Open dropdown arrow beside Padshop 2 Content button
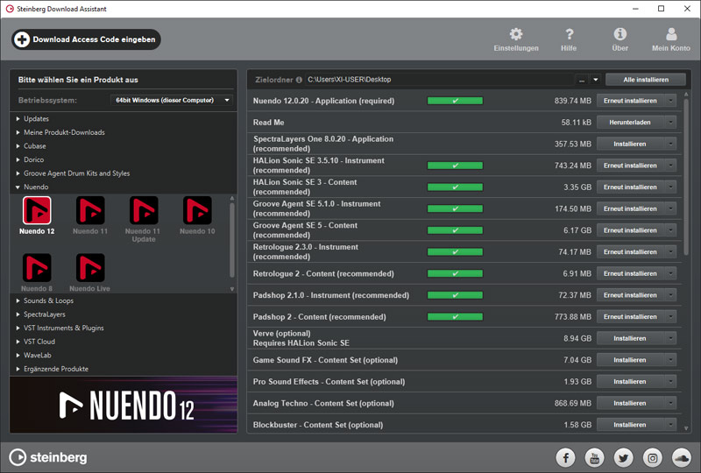Viewport: 701px width, 473px height. coord(670,316)
